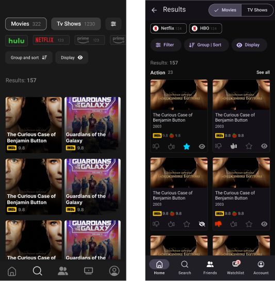Toggle the crossed-out eye watched icon
The image size is (275, 281).
click(202, 224)
